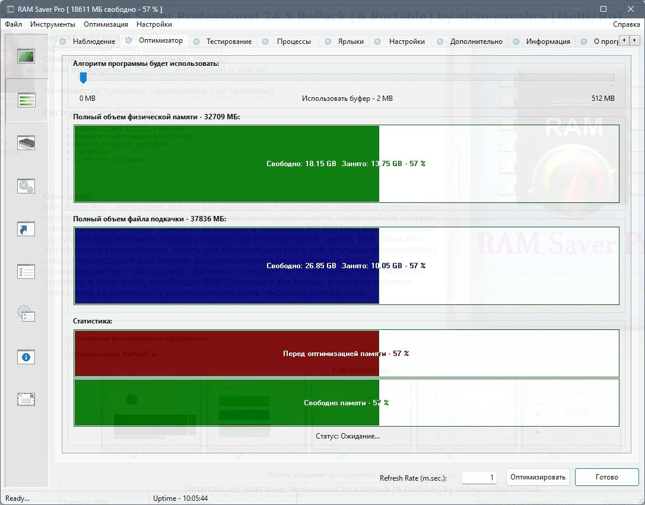645x505 pixels.
Task: Select the Оптимизатор radio tab
Action: (154, 40)
